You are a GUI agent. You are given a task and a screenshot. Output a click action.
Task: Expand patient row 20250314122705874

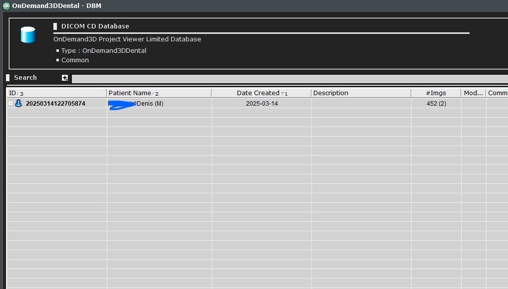[x=10, y=103]
